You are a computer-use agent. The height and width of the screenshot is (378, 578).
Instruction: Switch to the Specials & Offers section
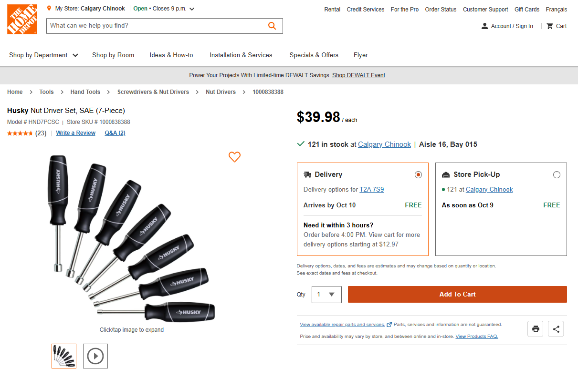coord(314,55)
